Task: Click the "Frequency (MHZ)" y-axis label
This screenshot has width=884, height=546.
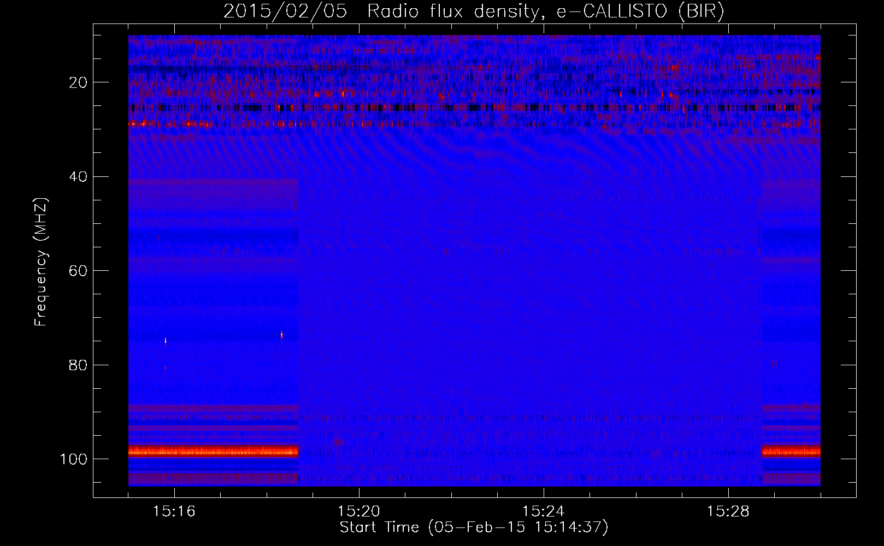Action: pos(42,262)
